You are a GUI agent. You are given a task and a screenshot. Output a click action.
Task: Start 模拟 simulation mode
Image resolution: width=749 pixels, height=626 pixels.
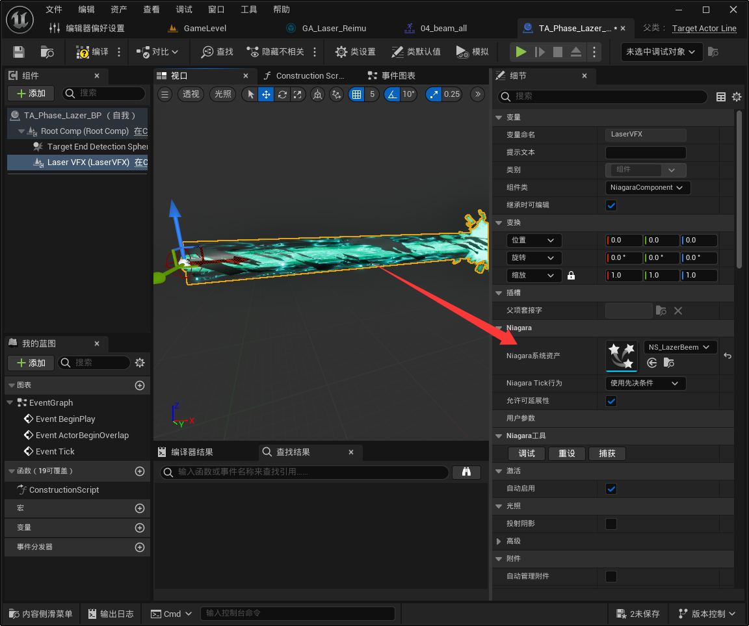coord(473,51)
